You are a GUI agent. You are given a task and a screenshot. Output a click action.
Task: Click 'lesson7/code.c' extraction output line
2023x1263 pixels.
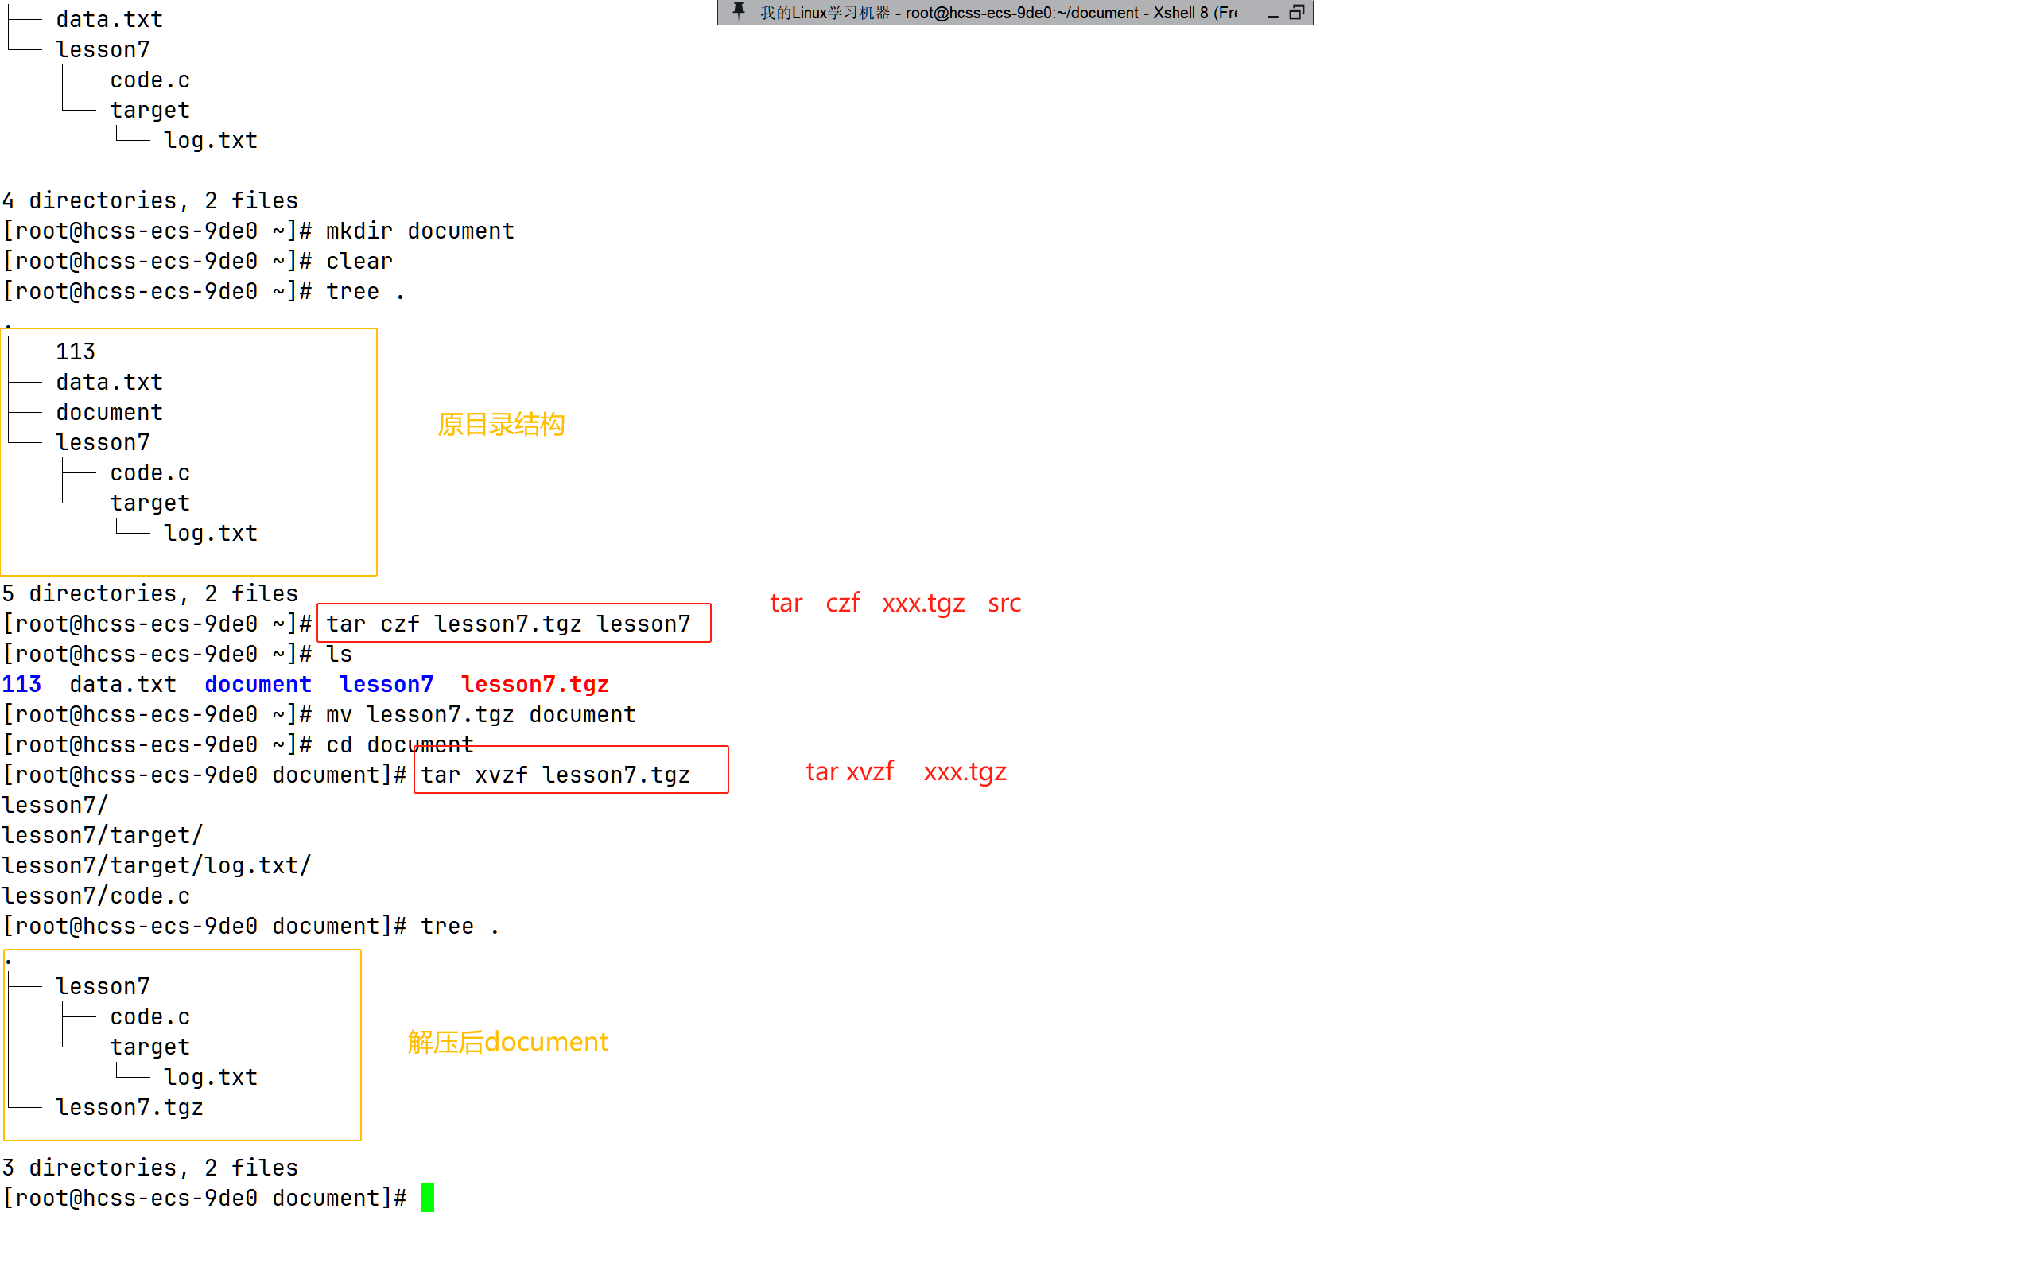pyautogui.click(x=96, y=896)
